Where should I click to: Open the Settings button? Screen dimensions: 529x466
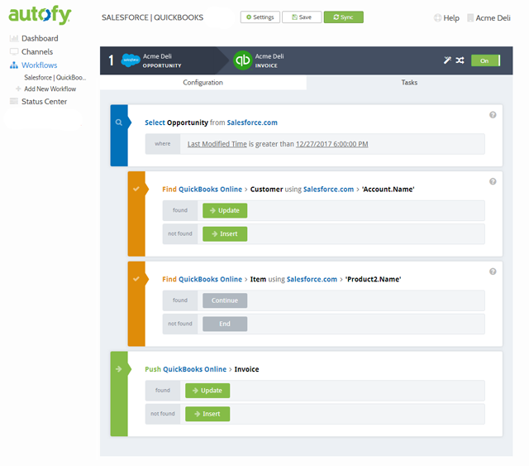[x=260, y=17]
